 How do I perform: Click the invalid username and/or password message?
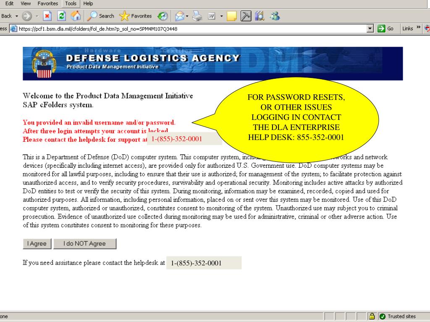pyautogui.click(x=99, y=122)
